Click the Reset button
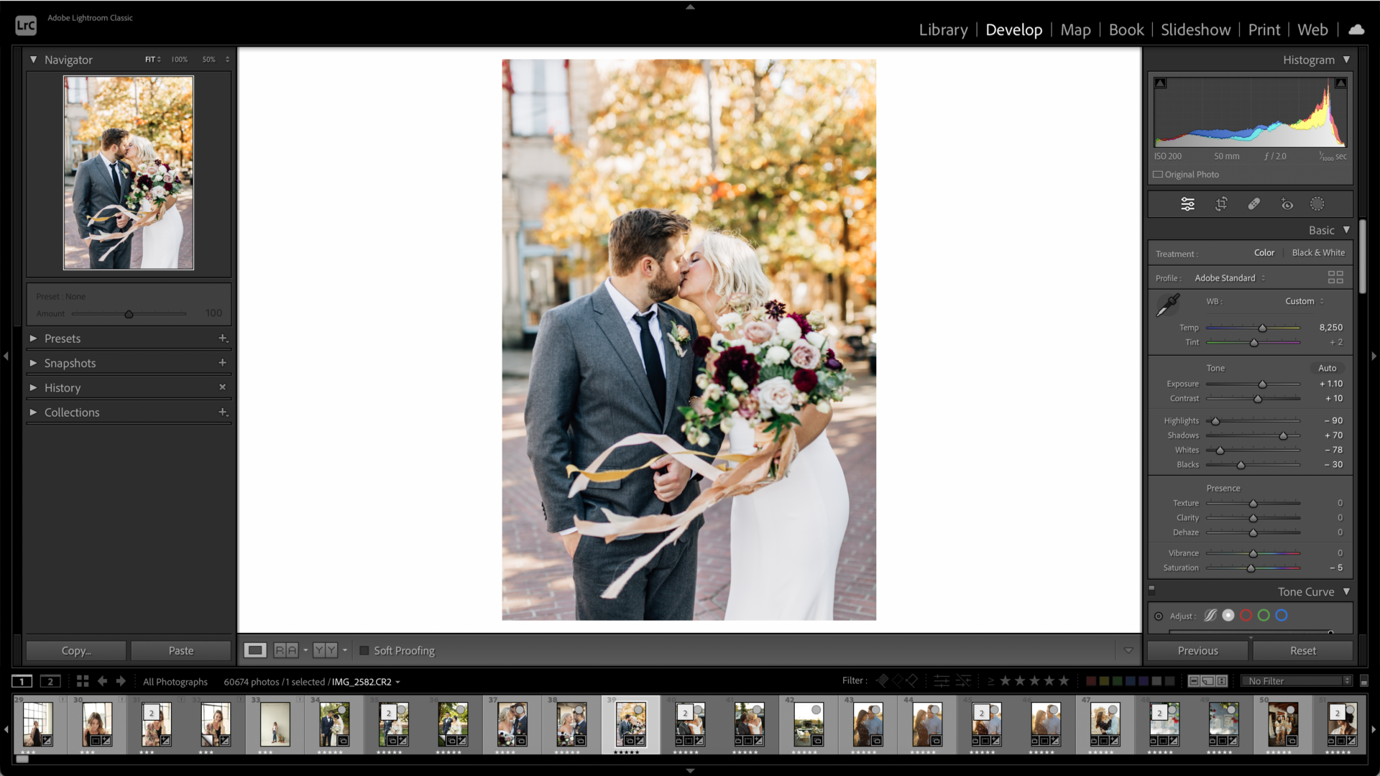 click(1302, 650)
